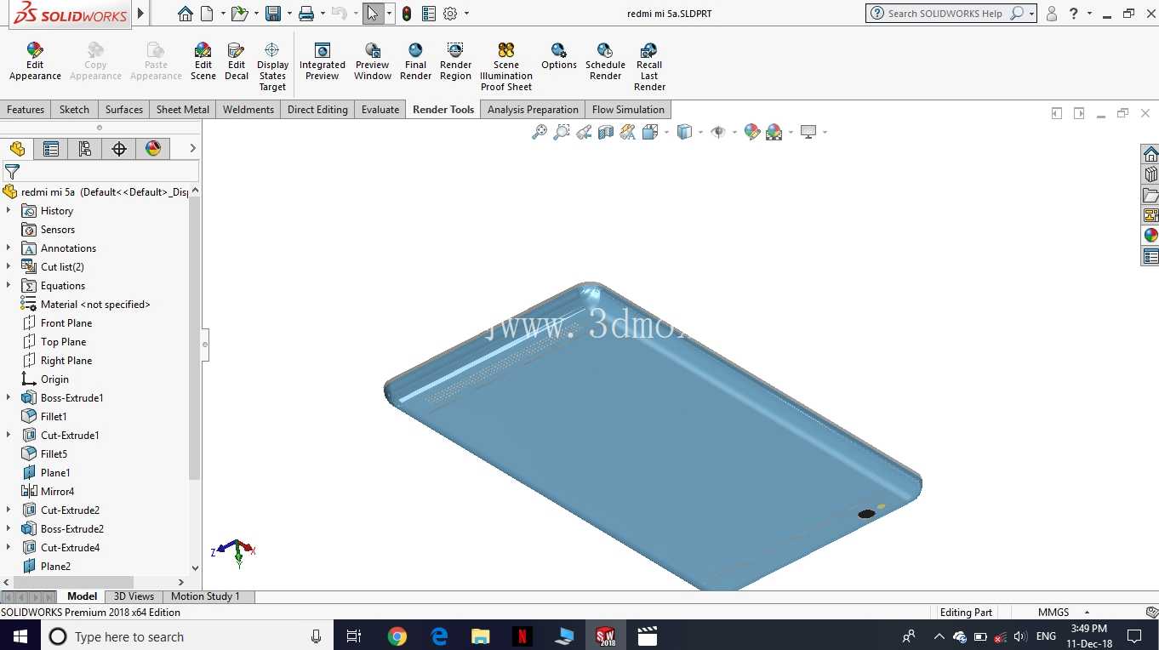Expand Equations tree node

pos(9,285)
